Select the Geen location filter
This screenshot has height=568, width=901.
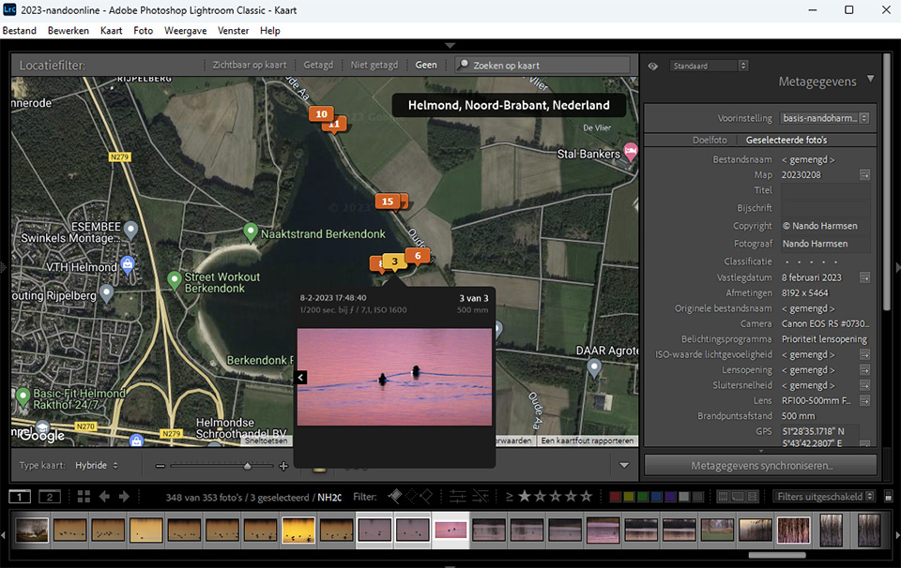(426, 65)
